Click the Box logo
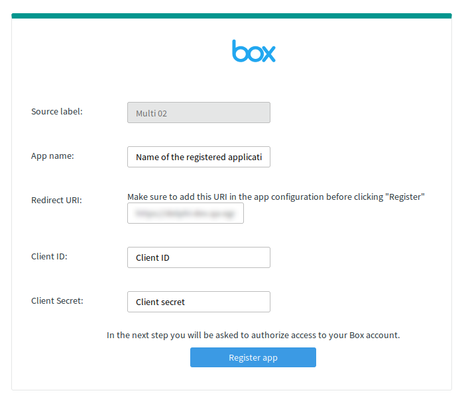462x405 pixels. point(254,51)
